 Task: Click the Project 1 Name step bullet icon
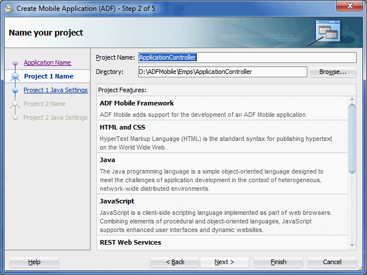click(x=15, y=76)
